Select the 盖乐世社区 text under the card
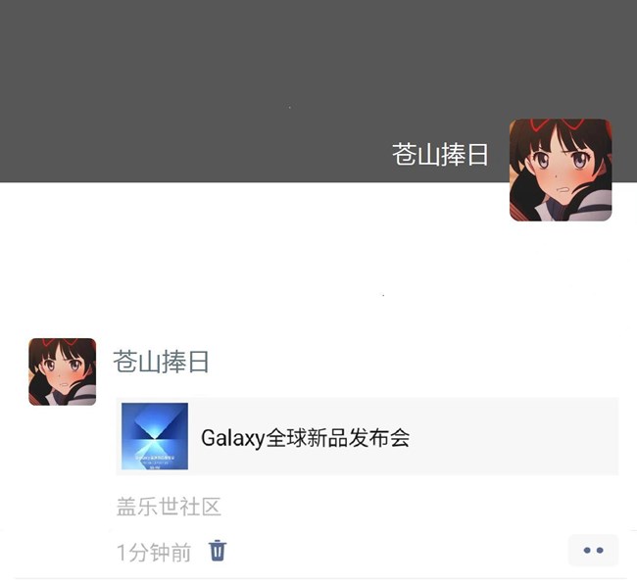 pos(169,507)
